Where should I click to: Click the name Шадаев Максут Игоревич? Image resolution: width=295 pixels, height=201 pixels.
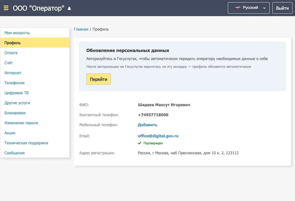click(164, 105)
